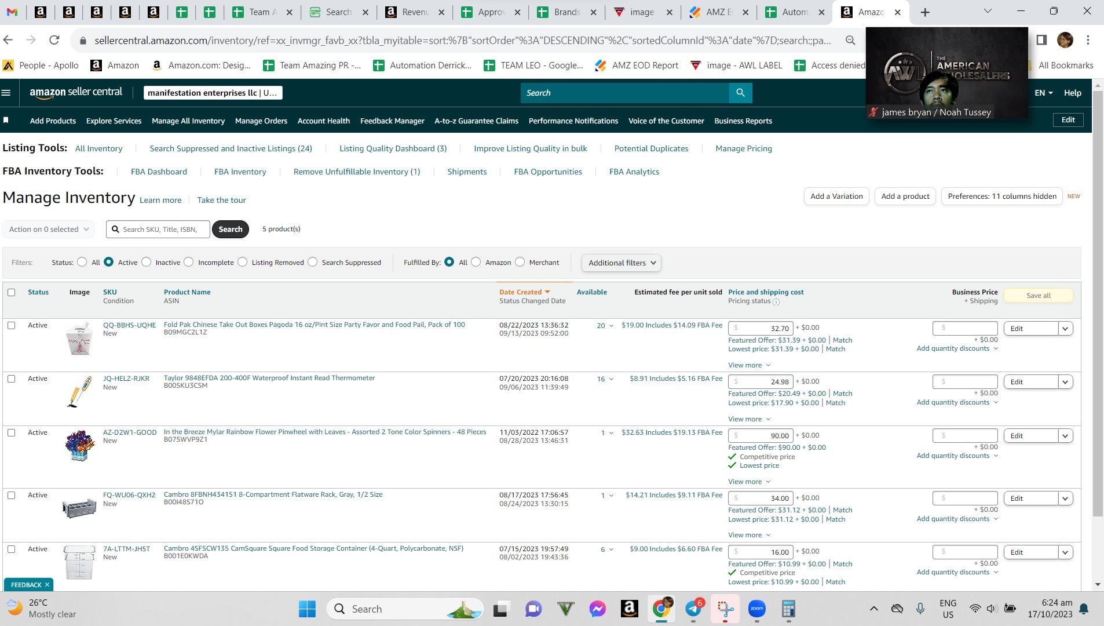Click the Taylor thermometer product thumbnail
This screenshot has width=1104, height=626.
[x=79, y=392]
